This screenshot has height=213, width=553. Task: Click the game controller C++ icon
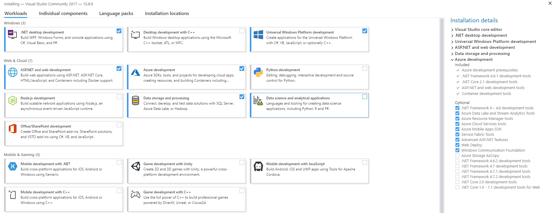tap(135, 194)
